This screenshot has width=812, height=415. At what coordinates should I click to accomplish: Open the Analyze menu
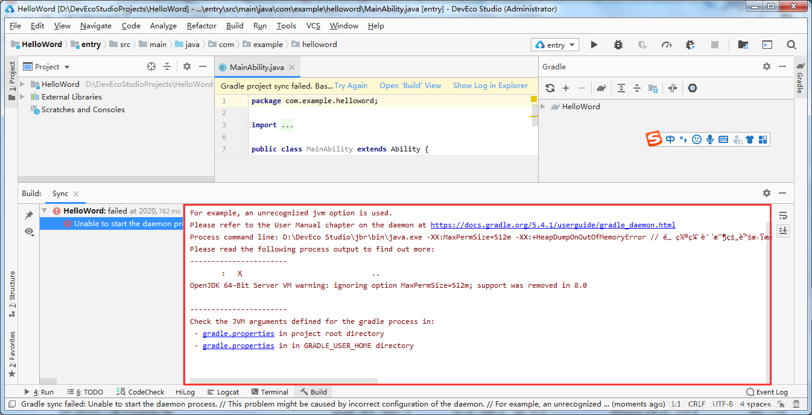point(163,26)
